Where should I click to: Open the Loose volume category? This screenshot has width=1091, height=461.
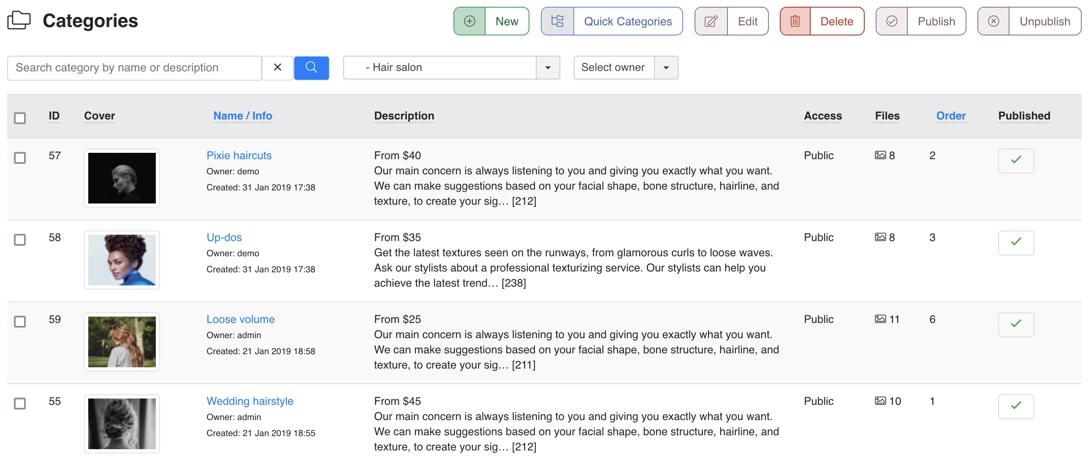tap(240, 318)
